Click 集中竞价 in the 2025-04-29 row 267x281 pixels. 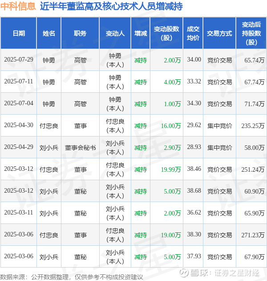tap(219, 148)
